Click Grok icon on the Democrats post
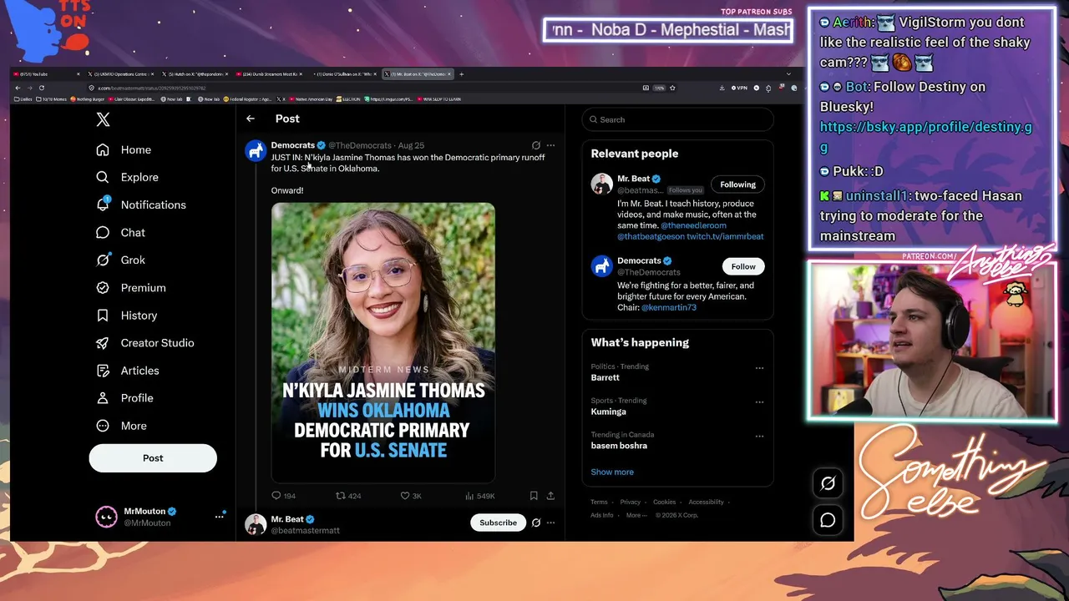The image size is (1069, 601). click(x=536, y=145)
